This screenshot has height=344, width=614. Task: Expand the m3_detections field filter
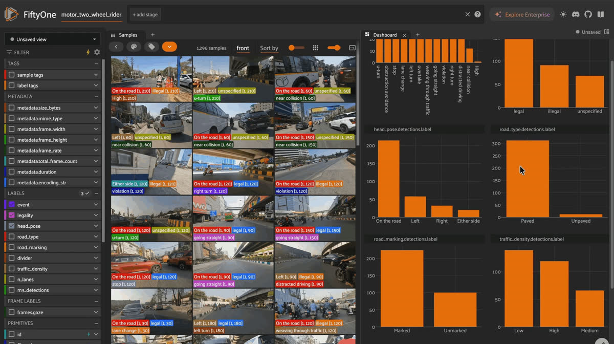coord(96,290)
